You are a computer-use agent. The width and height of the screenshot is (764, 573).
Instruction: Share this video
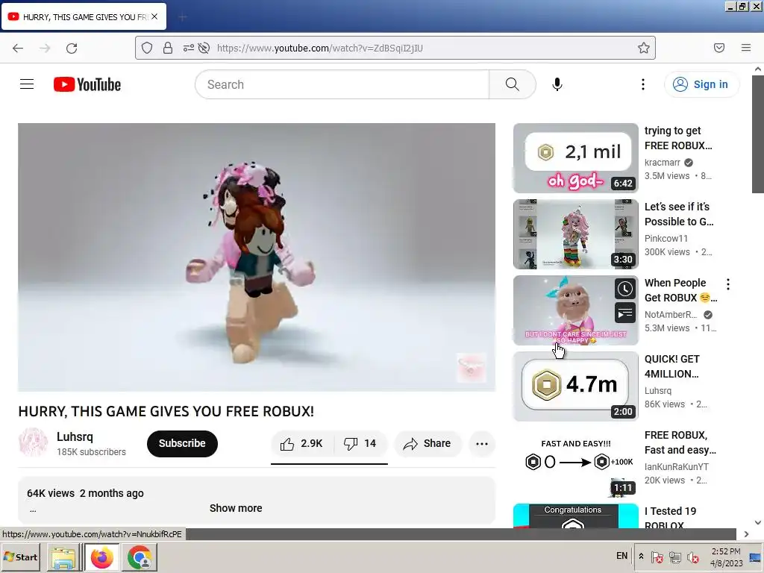pos(428,443)
